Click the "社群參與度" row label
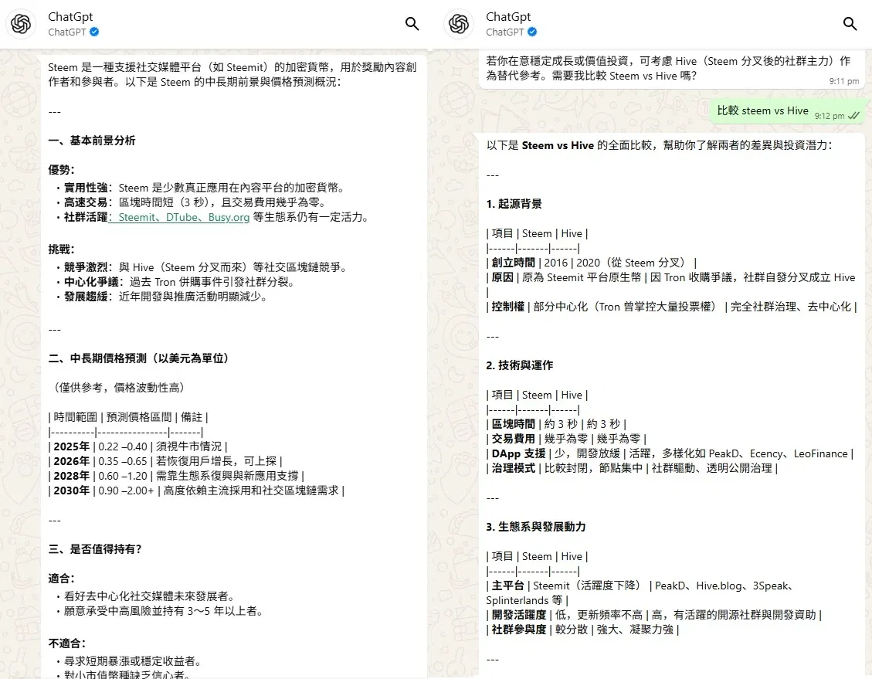Image resolution: width=872 pixels, height=679 pixels. (519, 630)
